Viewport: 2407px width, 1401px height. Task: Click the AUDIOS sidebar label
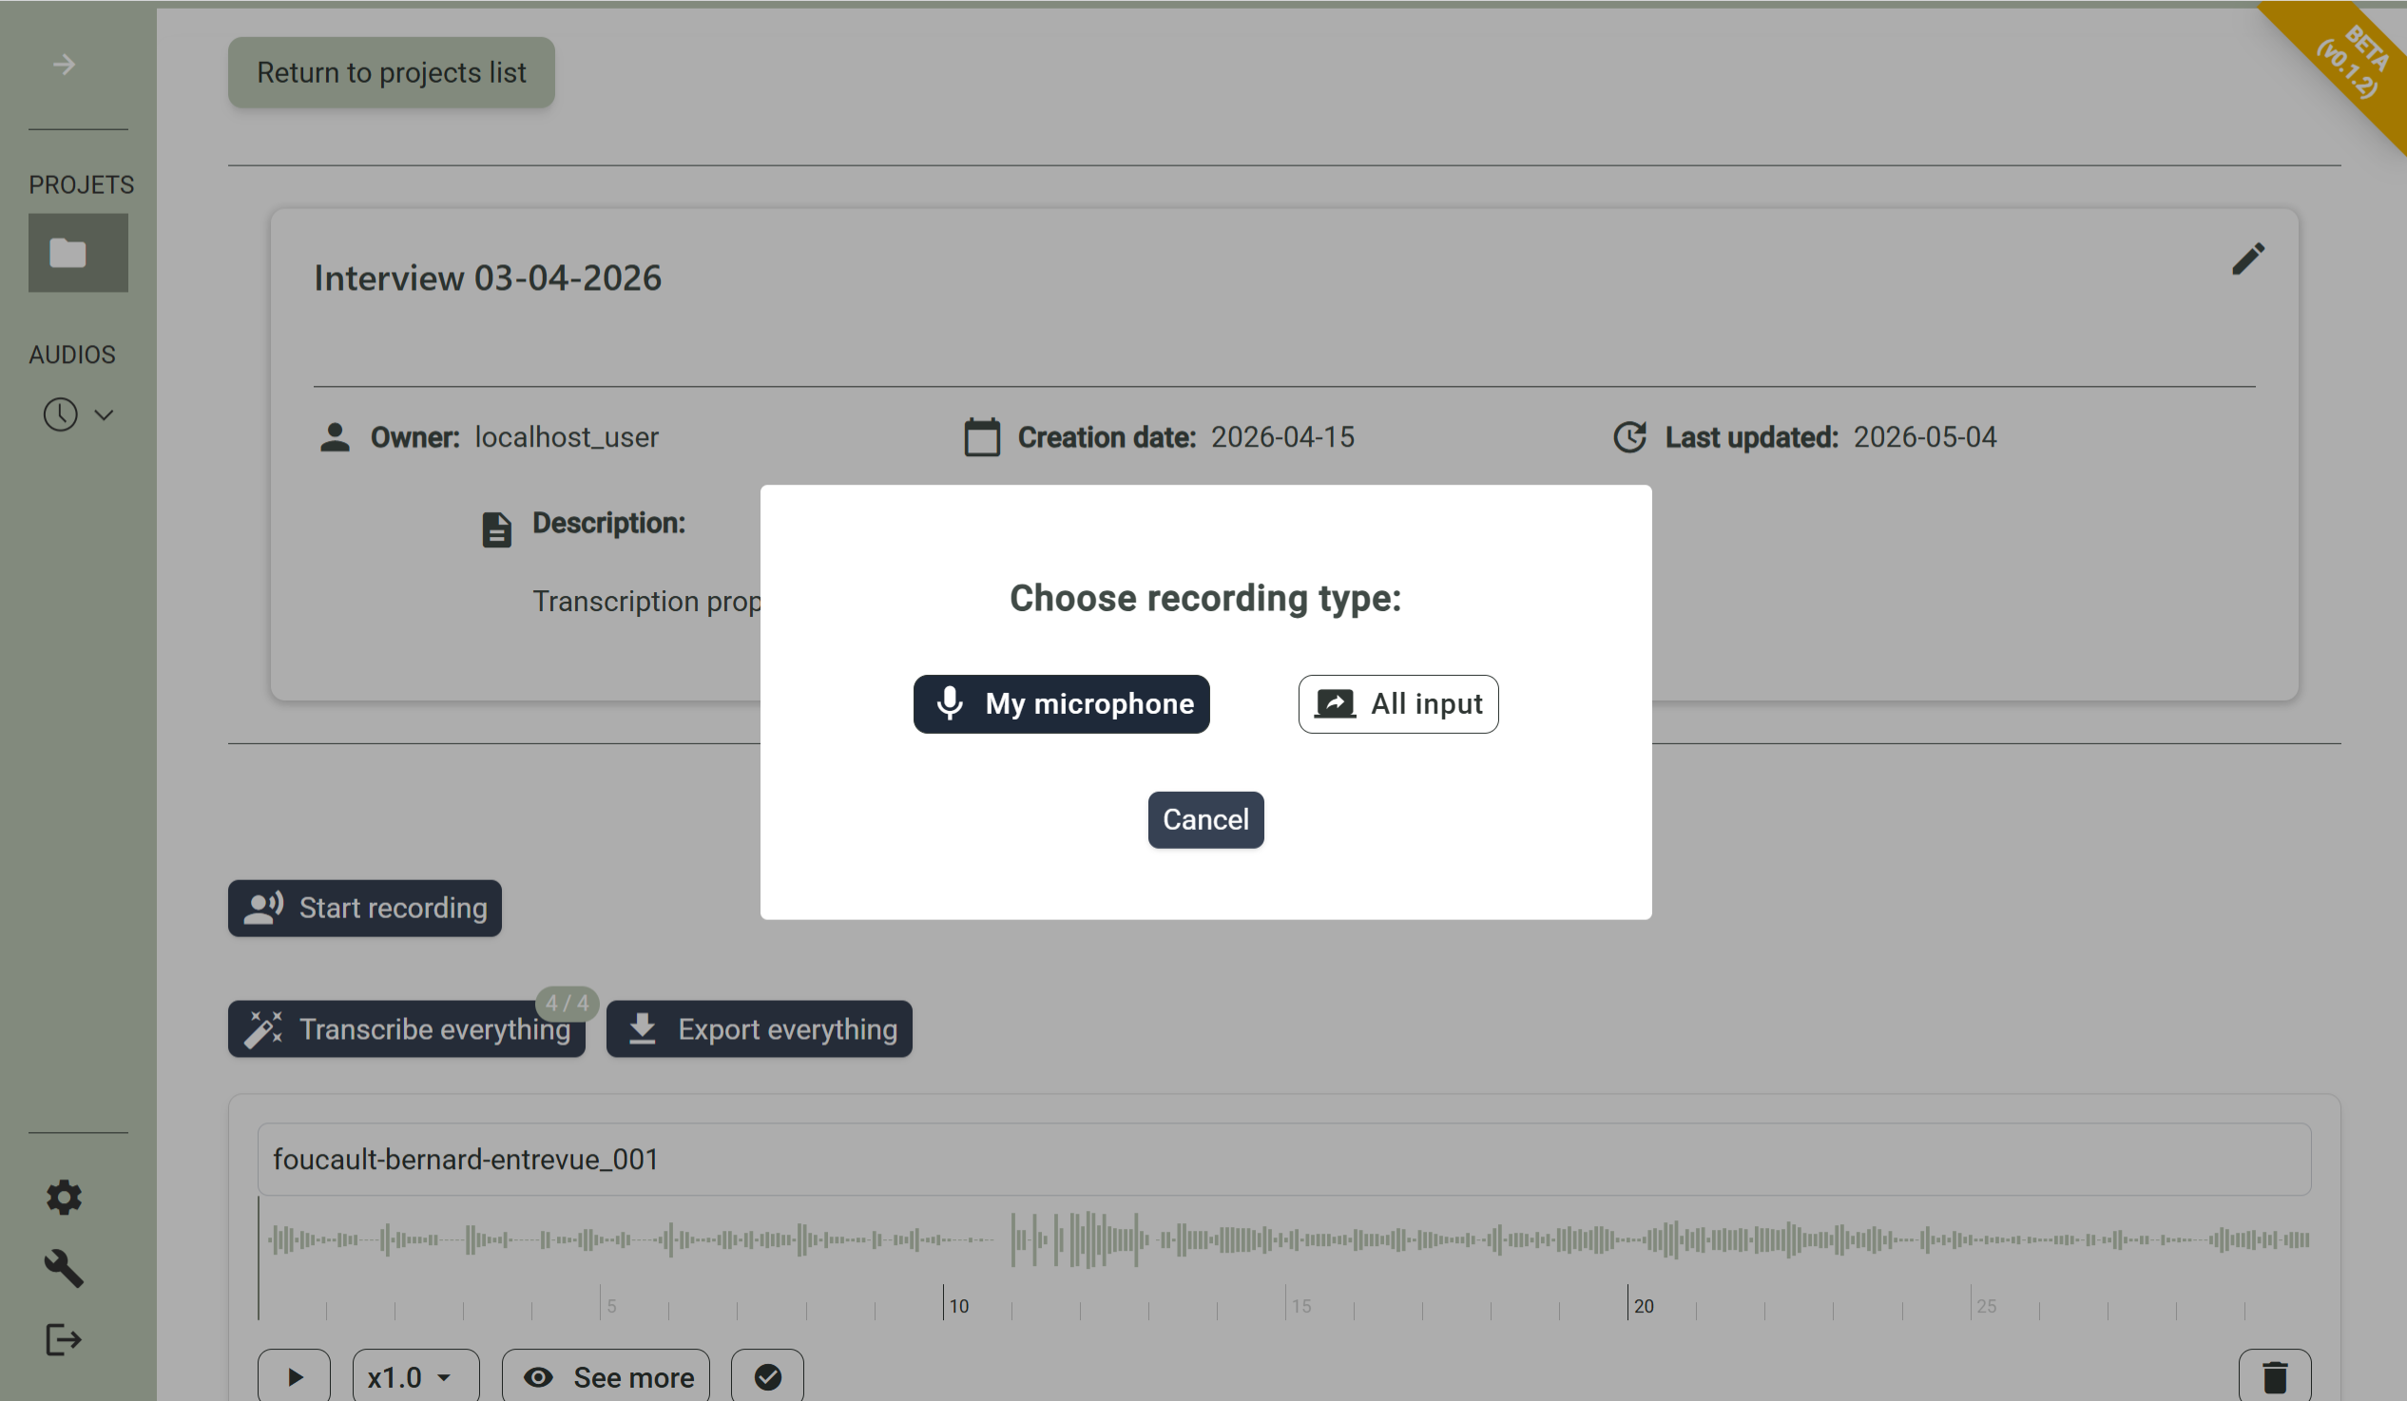[72, 355]
